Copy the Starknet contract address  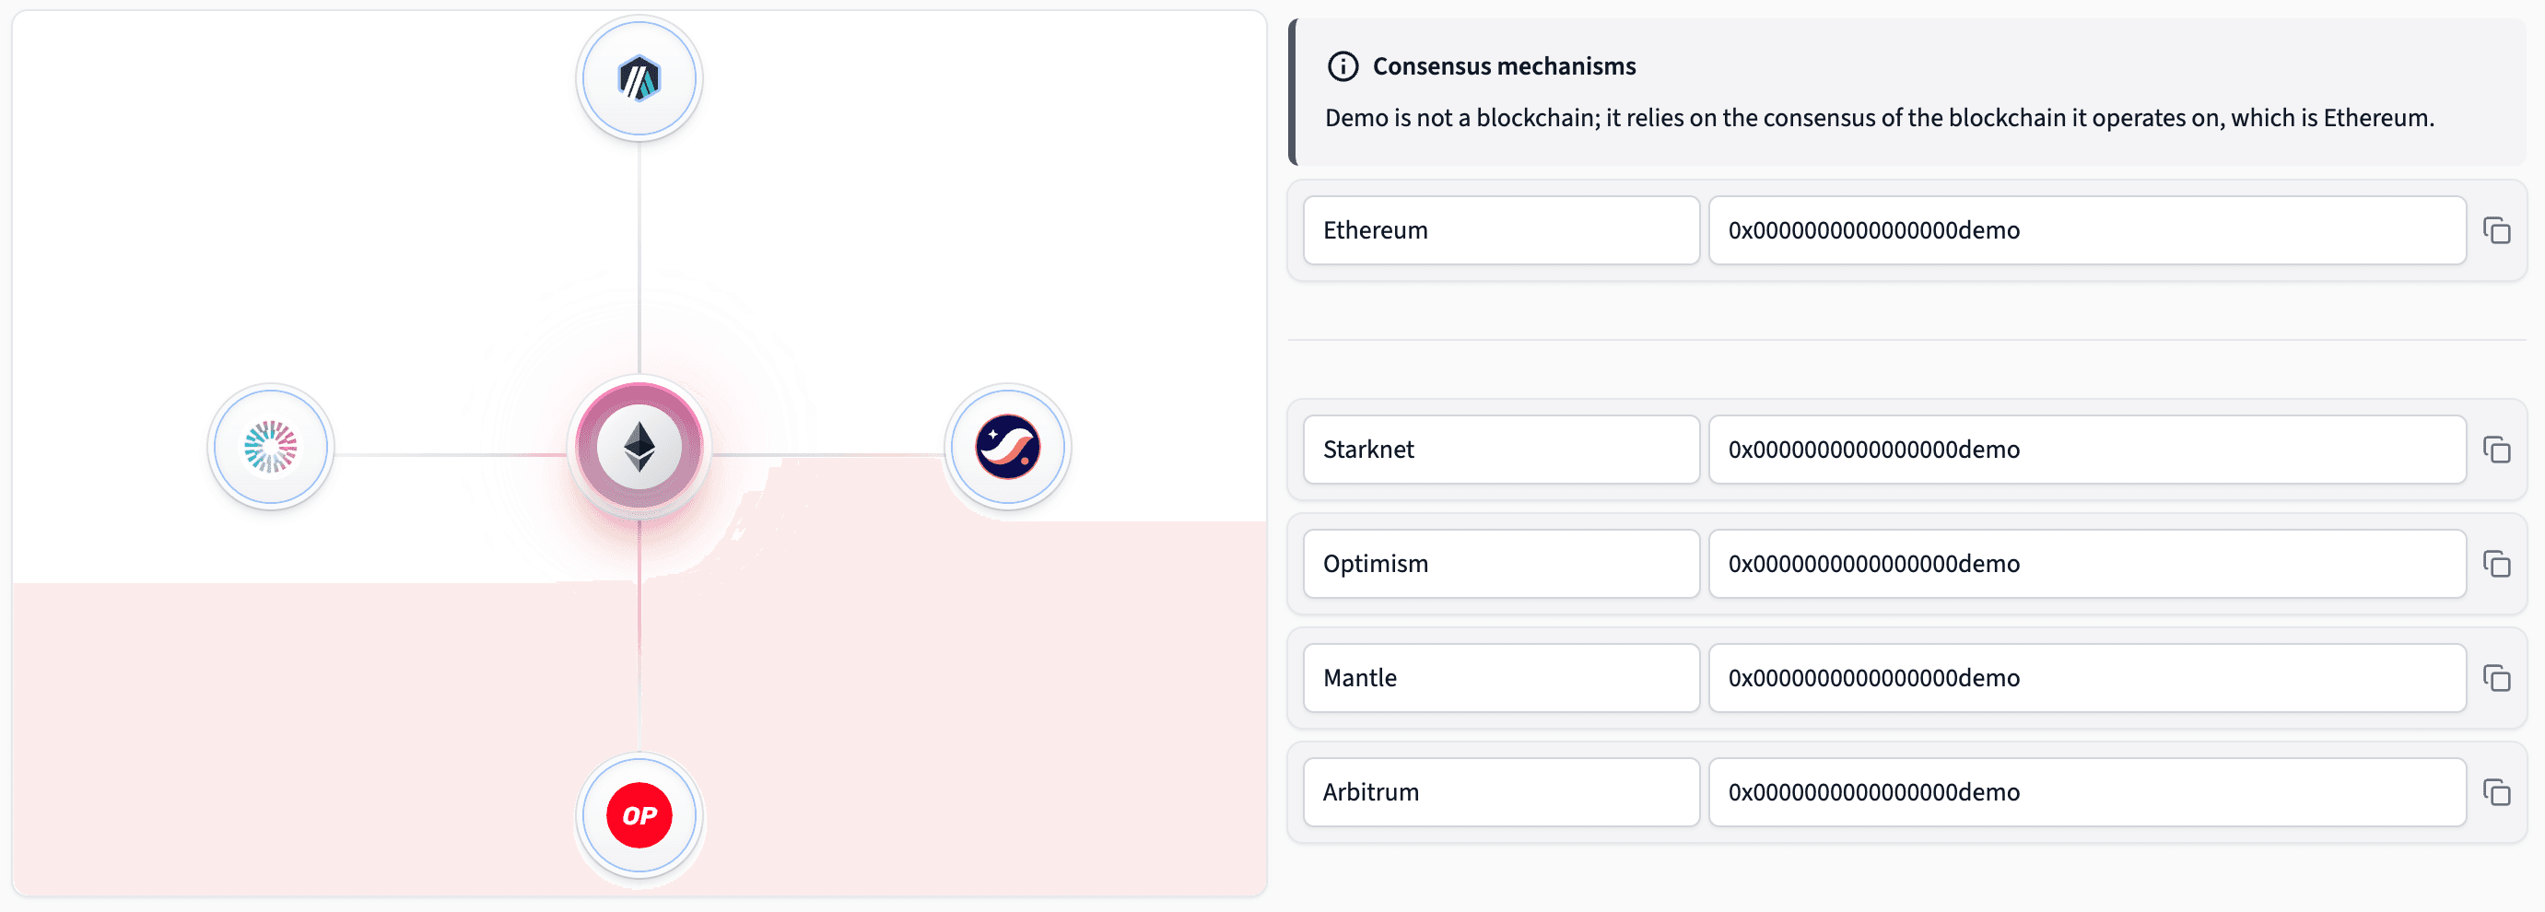click(2496, 450)
